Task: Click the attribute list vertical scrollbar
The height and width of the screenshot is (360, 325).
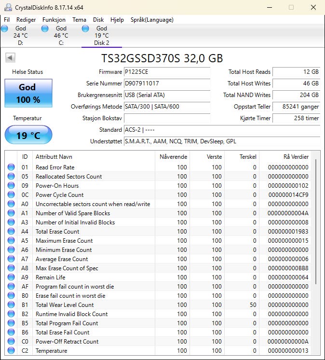Action: (x=316, y=222)
